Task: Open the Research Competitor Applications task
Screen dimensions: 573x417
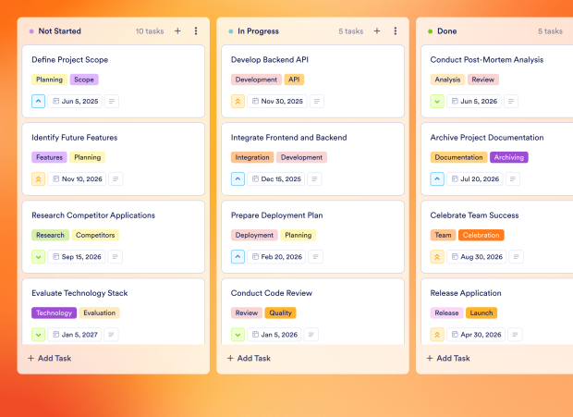Action: [x=93, y=215]
